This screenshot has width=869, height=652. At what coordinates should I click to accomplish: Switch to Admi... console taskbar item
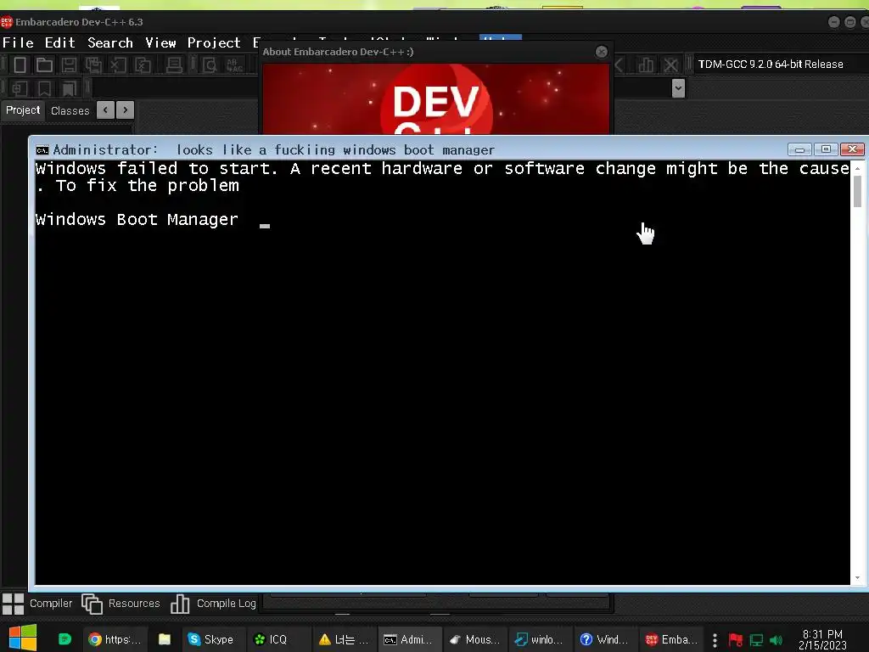pyautogui.click(x=409, y=639)
